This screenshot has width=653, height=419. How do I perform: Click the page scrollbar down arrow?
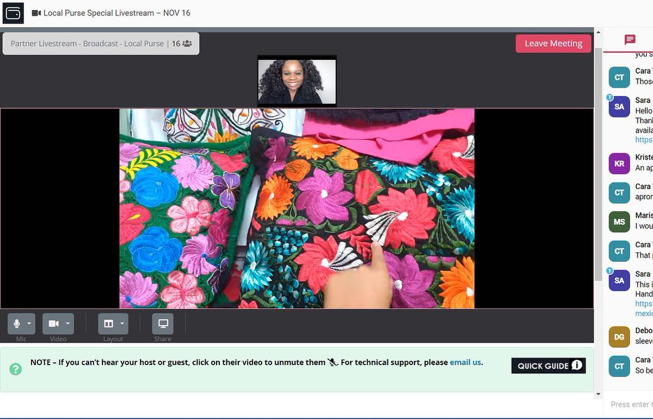click(599, 393)
